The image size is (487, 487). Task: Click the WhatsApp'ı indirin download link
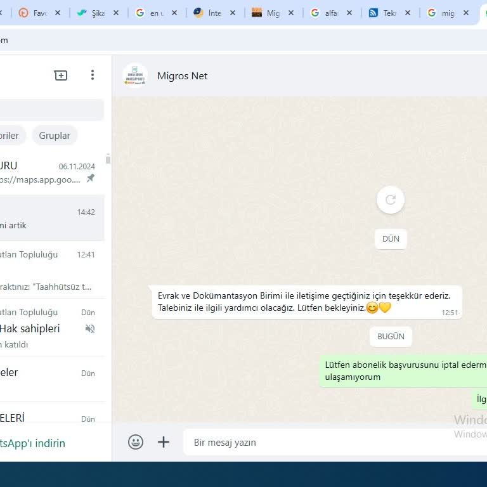32,443
